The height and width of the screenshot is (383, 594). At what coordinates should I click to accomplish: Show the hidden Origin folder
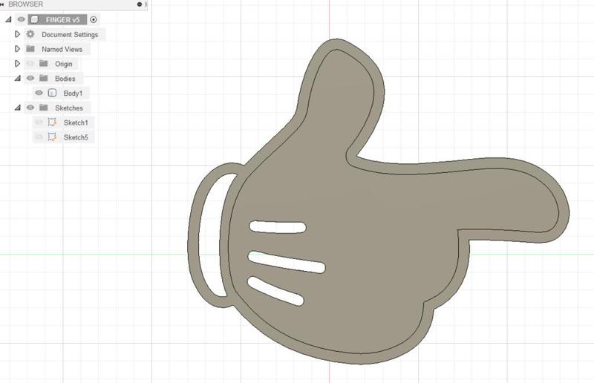30,63
